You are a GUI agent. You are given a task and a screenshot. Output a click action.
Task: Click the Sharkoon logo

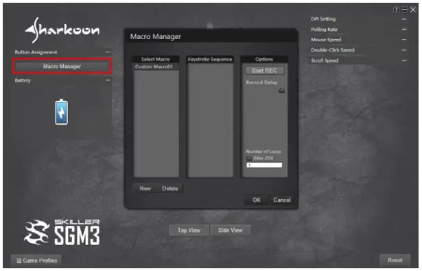point(62,30)
